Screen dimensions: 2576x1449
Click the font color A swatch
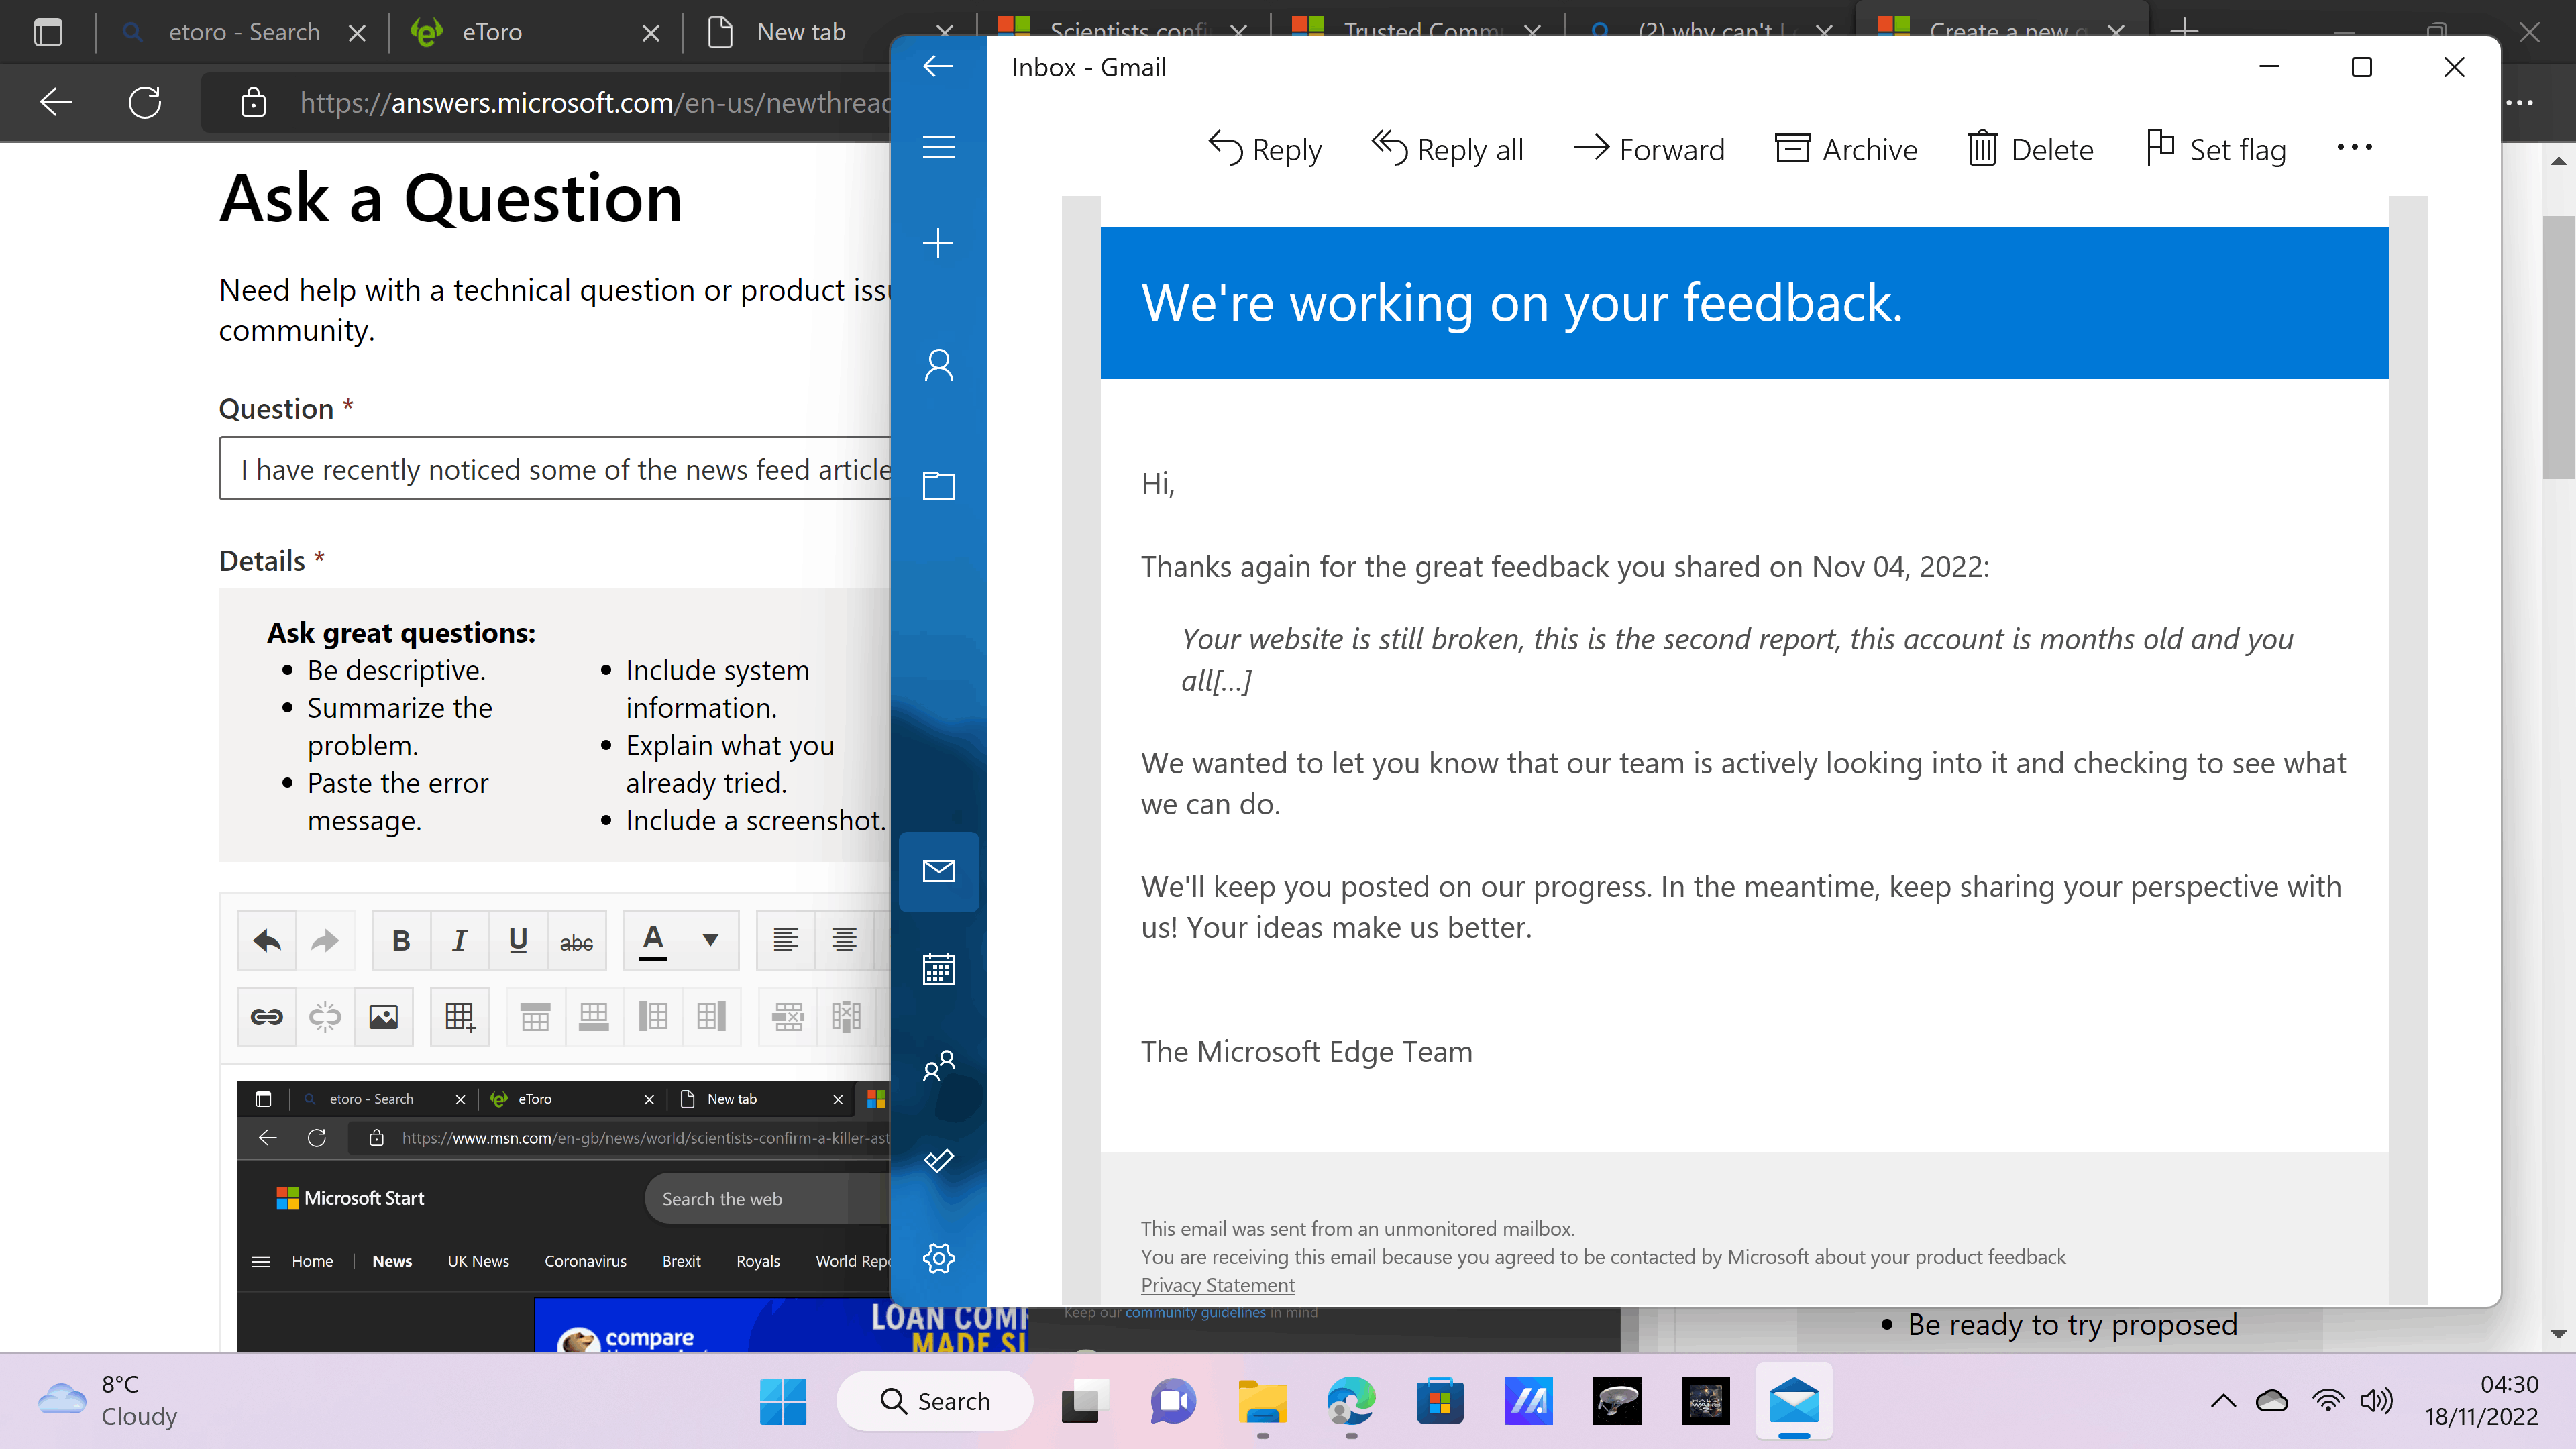point(653,940)
